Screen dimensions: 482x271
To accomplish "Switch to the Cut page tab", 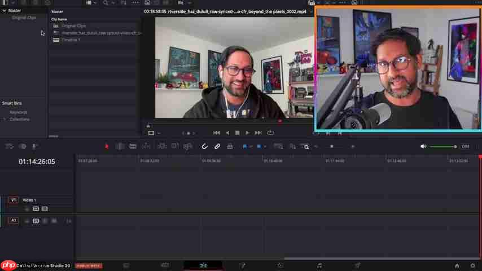I will point(165,265).
